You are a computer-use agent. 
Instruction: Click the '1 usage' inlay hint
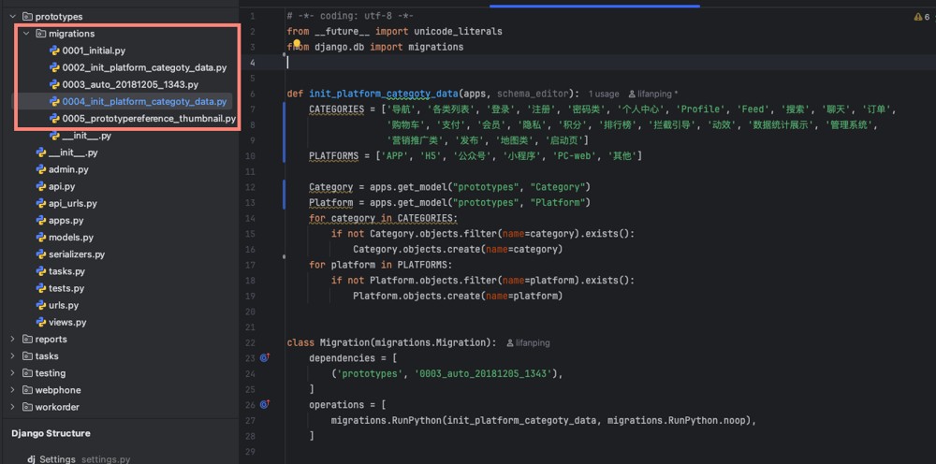604,94
